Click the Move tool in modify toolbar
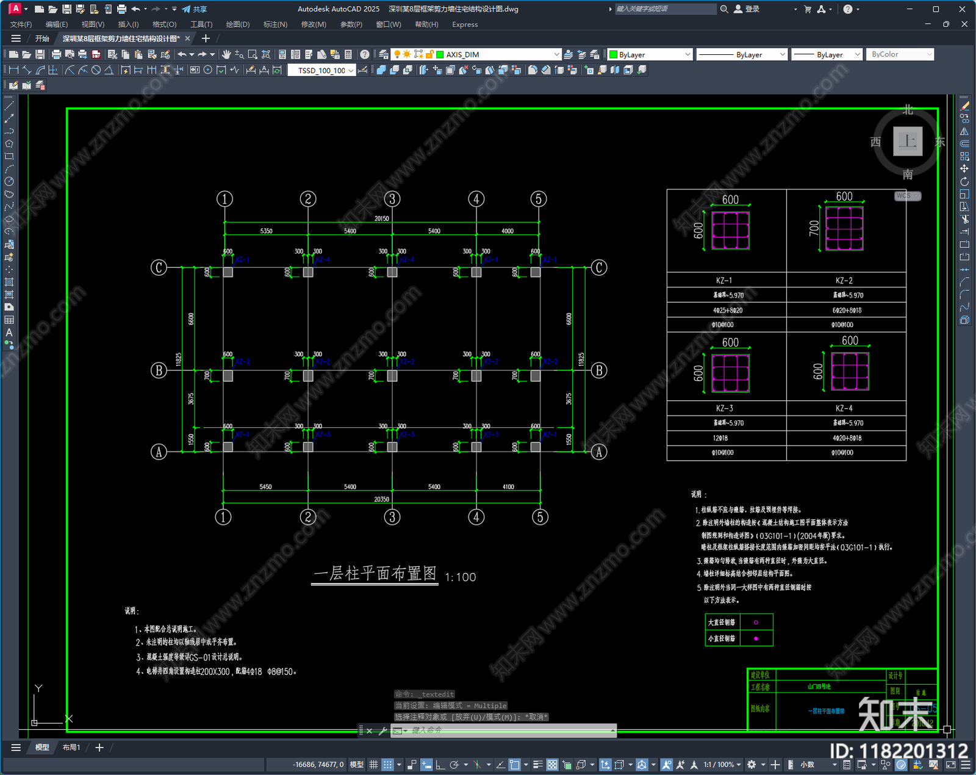The image size is (976, 775). 964,168
